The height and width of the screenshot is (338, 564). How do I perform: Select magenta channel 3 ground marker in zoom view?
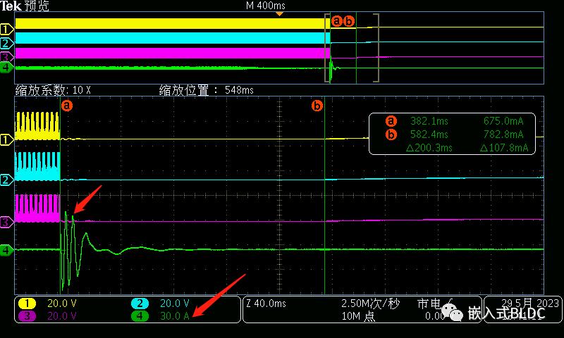[6, 222]
